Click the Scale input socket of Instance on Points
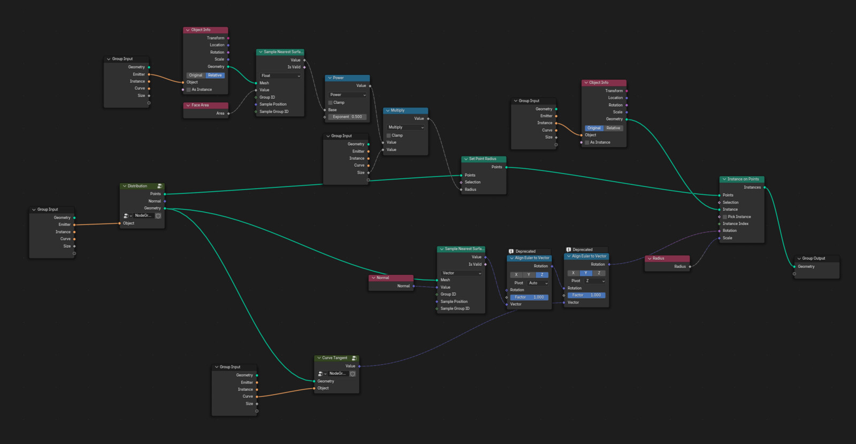Viewport: 856px width, 444px height. [719, 238]
